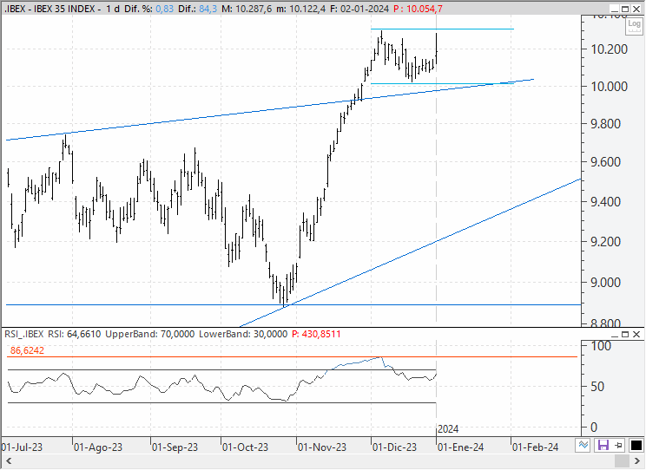
Task: Click the 9.800 price axis label
Action: point(606,124)
